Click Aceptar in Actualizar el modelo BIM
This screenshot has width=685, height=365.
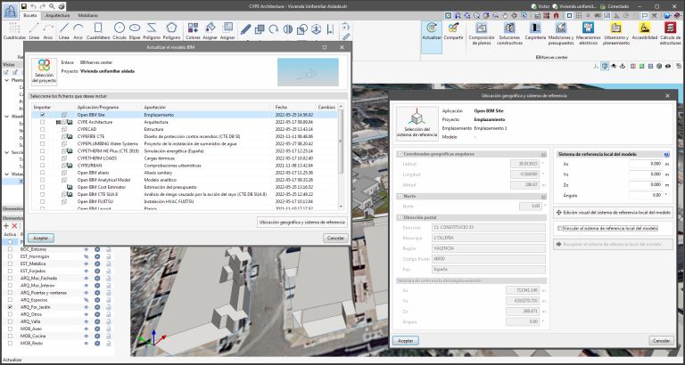[41, 238]
